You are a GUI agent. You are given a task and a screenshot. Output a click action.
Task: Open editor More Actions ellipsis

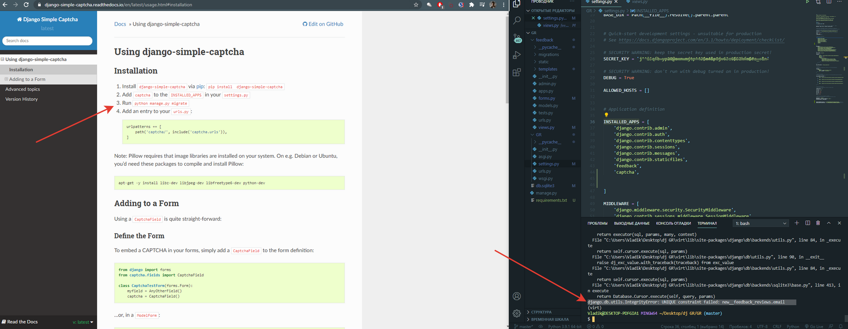840,2
